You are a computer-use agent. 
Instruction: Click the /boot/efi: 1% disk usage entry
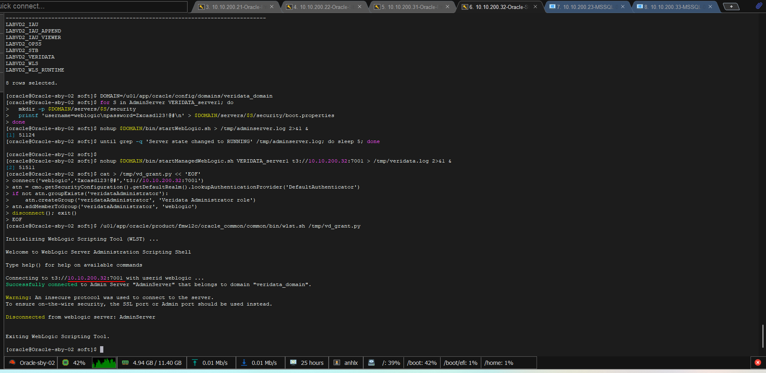pyautogui.click(x=460, y=363)
